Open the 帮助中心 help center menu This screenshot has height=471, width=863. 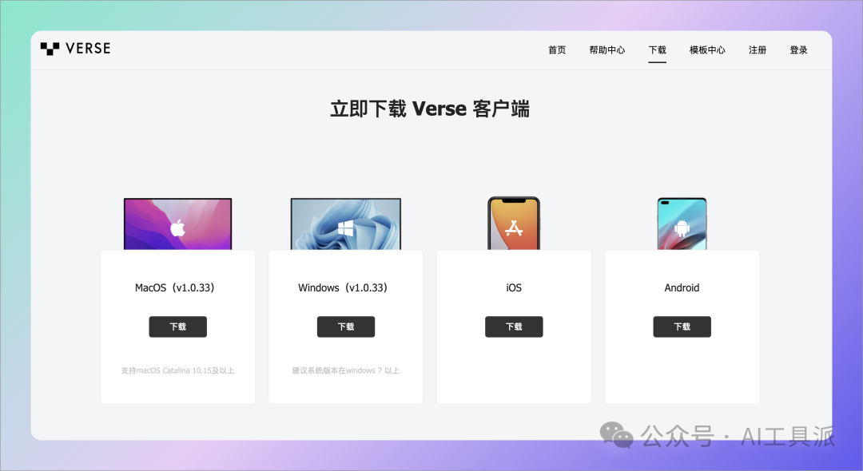tap(607, 50)
